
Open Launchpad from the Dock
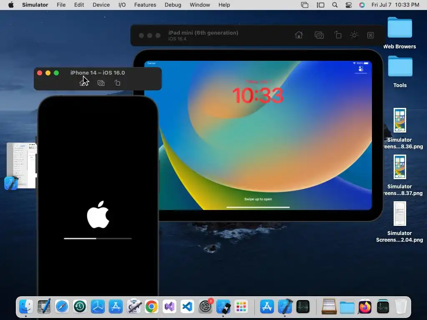point(241,307)
